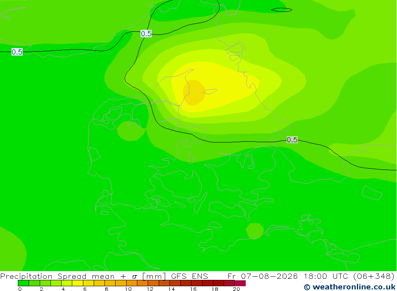Click the small elliptical contour at the top
Screen dimensions: 397x291
(281, 10)
